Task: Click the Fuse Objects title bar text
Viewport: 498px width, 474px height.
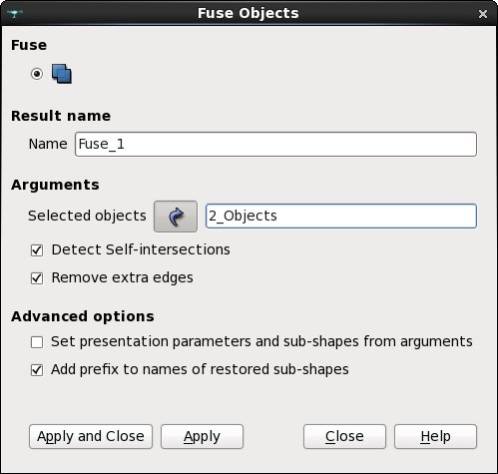Action: [x=249, y=13]
